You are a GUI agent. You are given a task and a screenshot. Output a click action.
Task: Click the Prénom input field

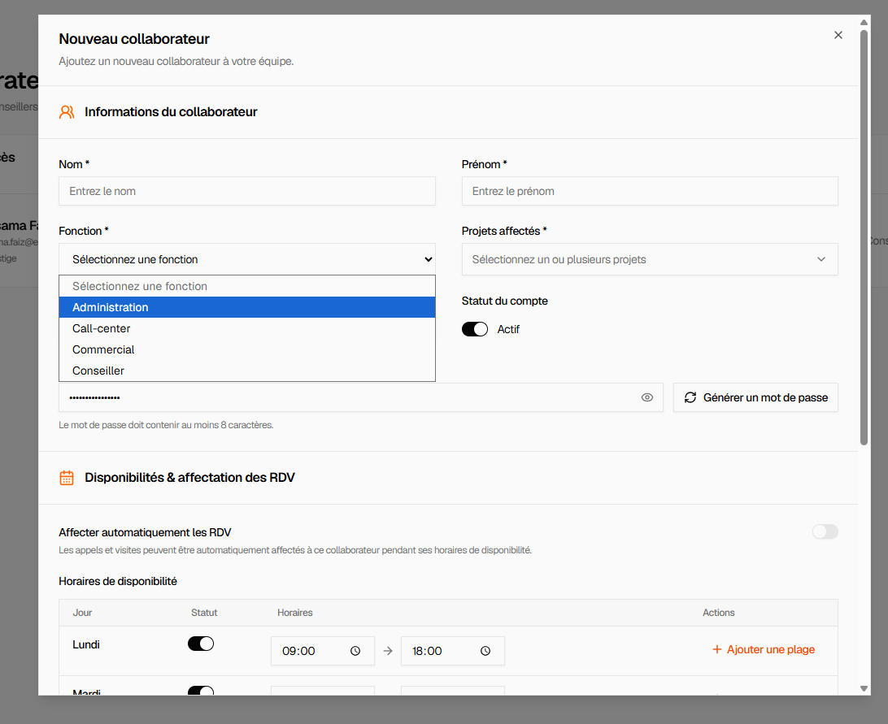[650, 191]
